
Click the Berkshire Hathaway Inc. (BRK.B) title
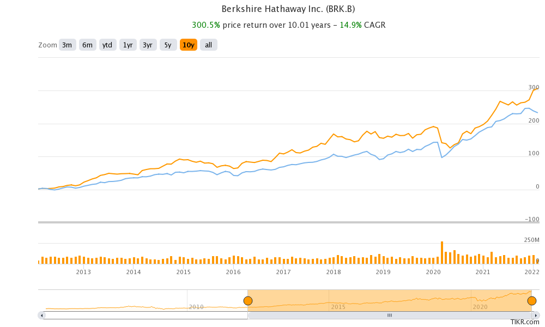(x=288, y=9)
